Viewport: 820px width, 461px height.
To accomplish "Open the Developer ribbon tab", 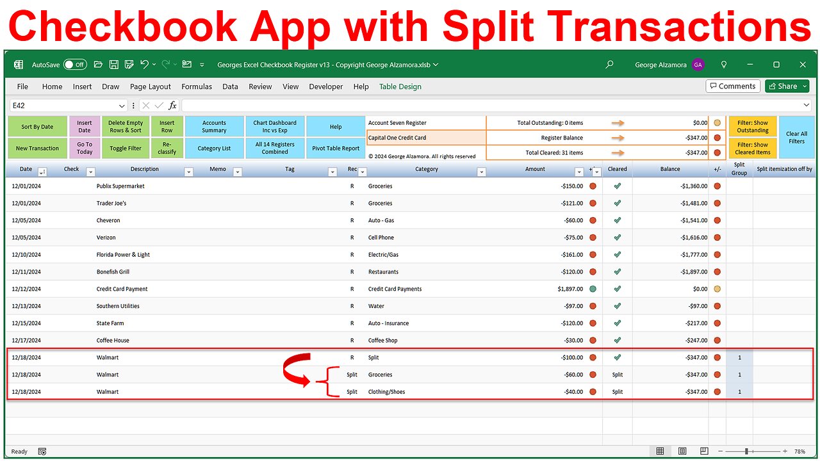I will point(327,86).
